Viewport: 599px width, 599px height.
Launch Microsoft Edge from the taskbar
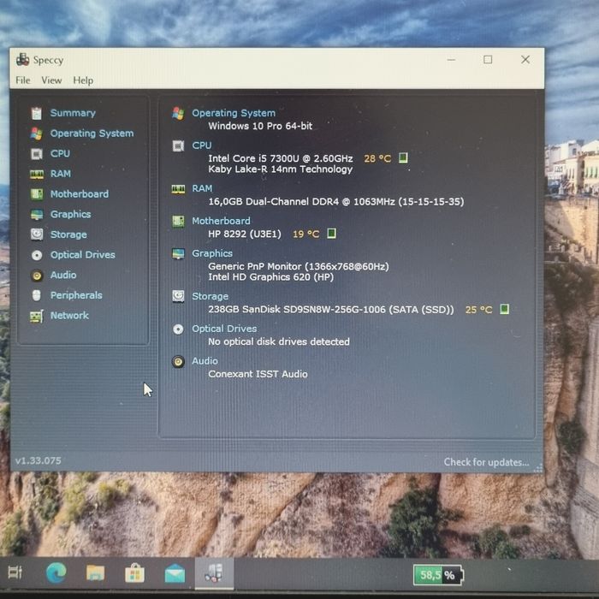pyautogui.click(x=56, y=573)
